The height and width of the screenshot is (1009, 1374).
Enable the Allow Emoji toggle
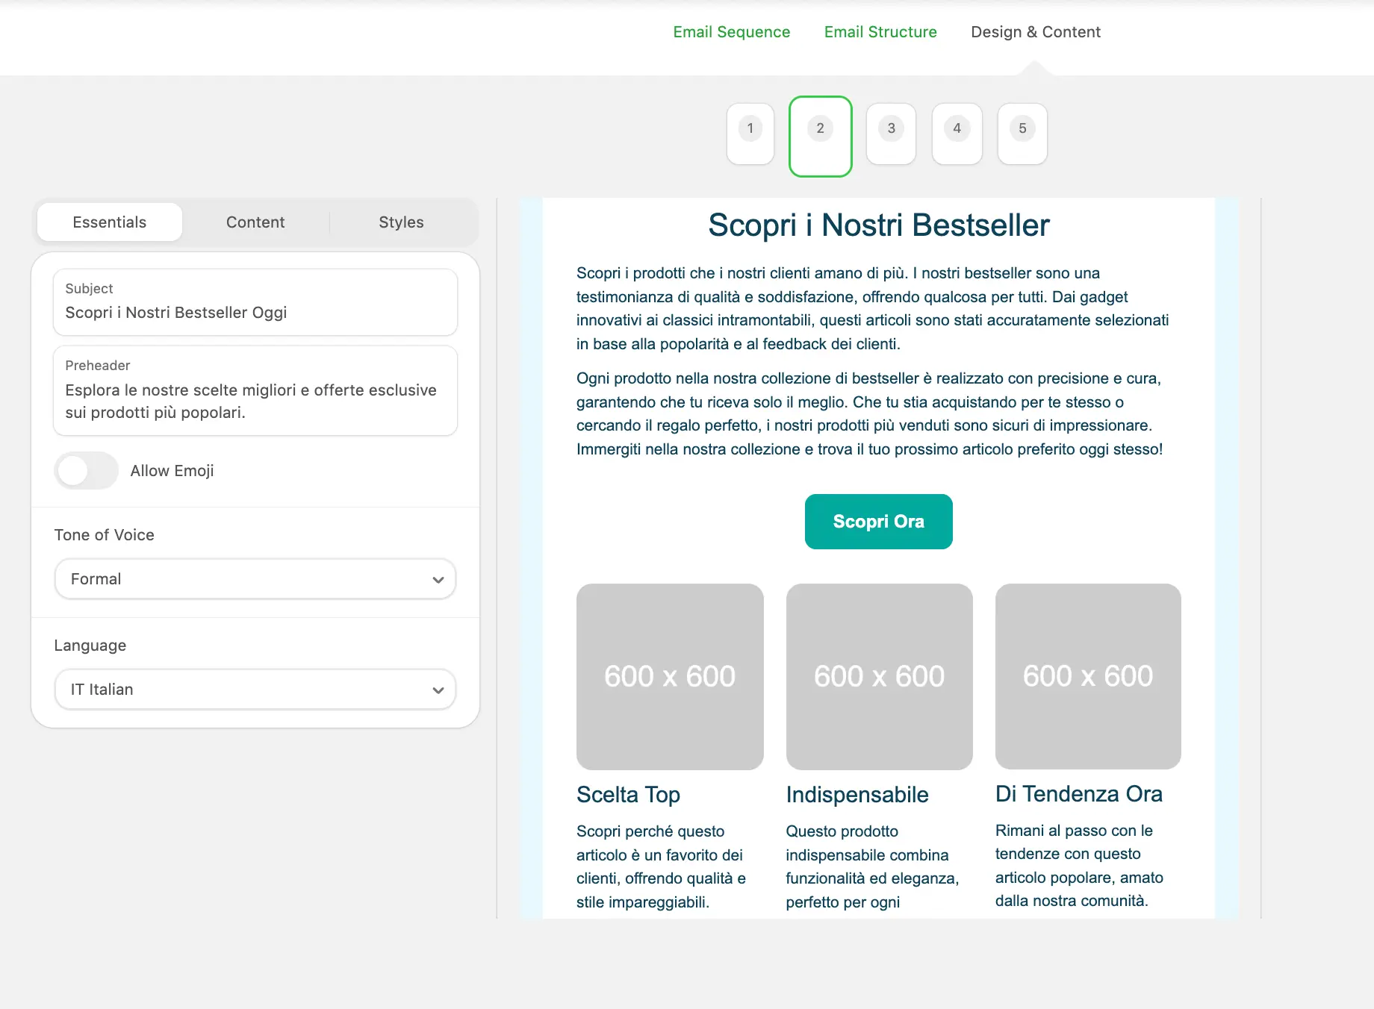(x=86, y=470)
